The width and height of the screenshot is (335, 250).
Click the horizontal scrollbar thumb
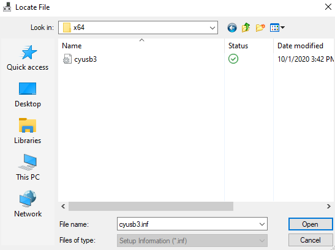point(151,206)
